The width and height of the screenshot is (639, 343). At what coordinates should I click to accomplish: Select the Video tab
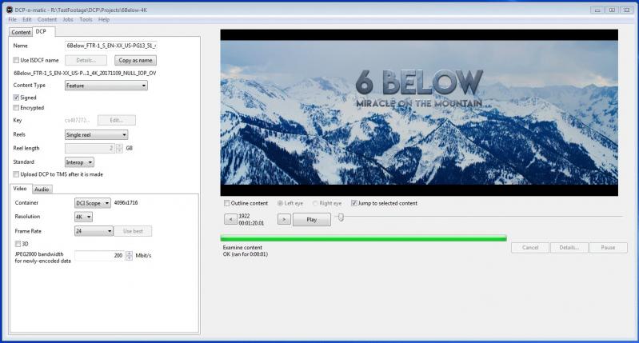click(x=20, y=188)
